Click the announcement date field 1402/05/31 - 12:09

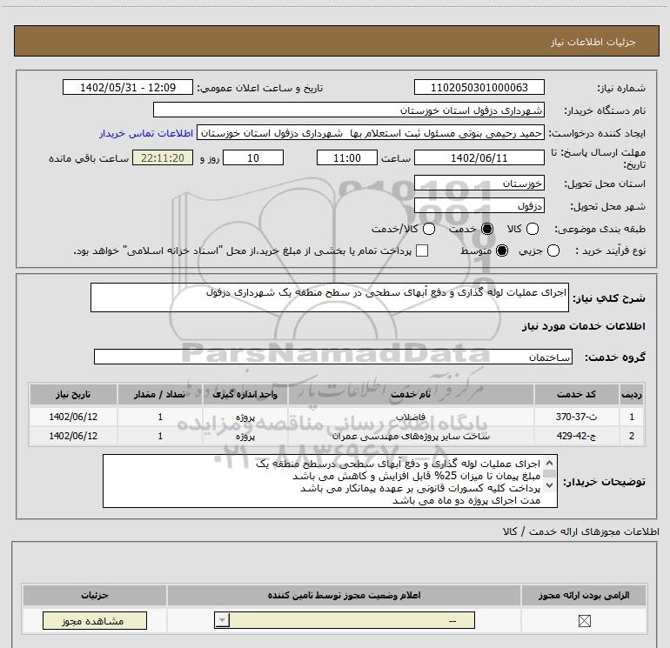pos(128,87)
